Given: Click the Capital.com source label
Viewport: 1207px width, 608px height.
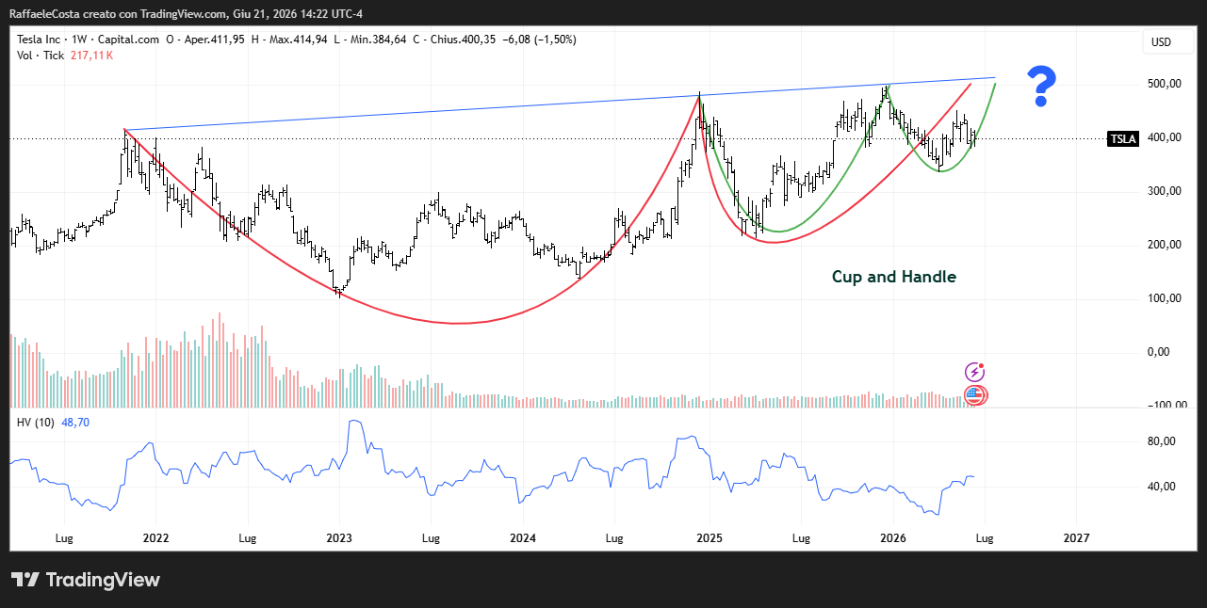Looking at the screenshot, I should pyautogui.click(x=126, y=40).
